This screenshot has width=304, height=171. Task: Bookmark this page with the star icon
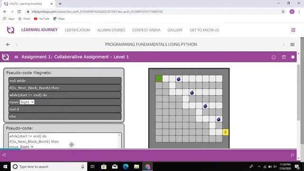pyautogui.click(x=283, y=11)
